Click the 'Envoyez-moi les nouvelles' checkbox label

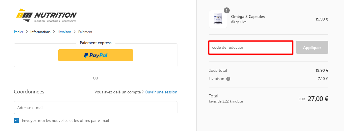pyautogui.click(x=65, y=120)
